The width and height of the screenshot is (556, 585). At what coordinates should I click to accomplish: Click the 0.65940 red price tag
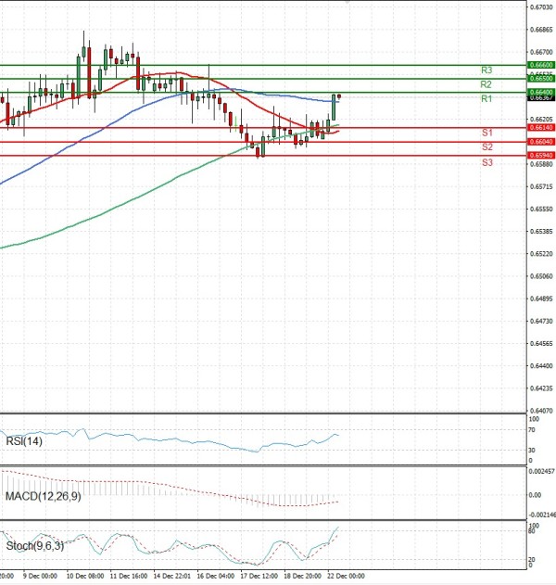(x=540, y=155)
